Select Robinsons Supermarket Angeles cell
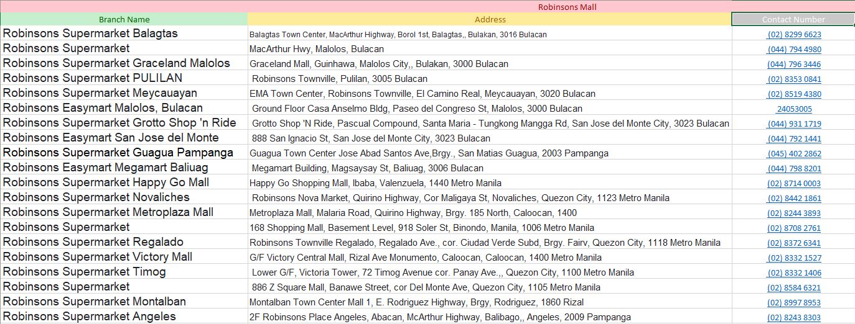The image size is (855, 324). (x=124, y=317)
